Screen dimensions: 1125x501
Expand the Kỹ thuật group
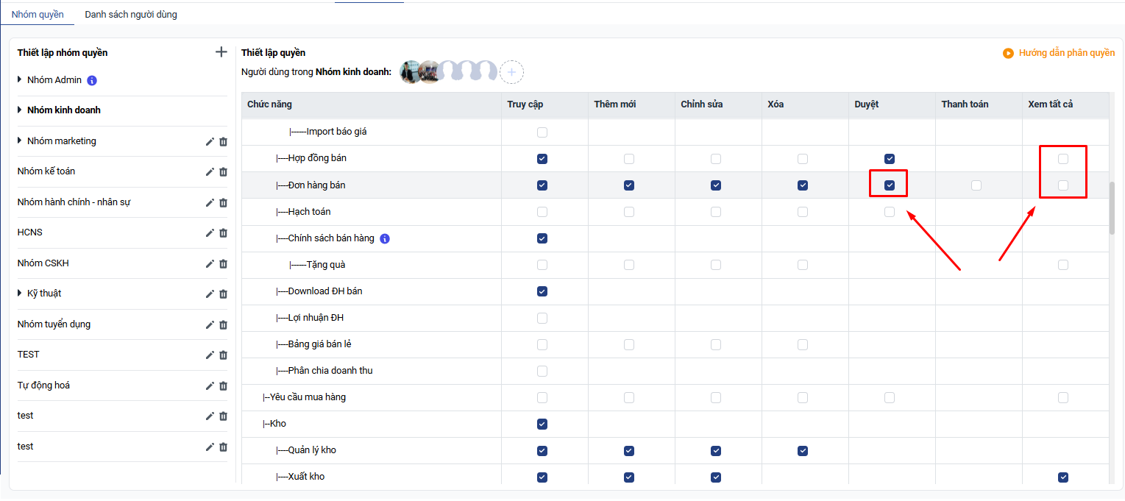click(x=20, y=293)
